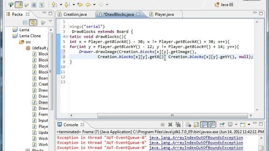Viewport: 269px width, 151px height.
Task: Close the Package Explorer view
Action: tap(28, 14)
